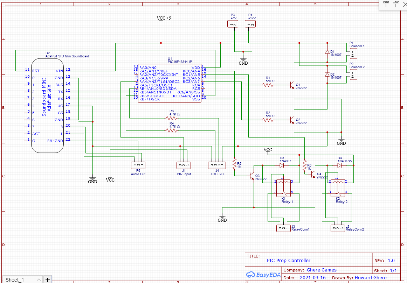Select the PIC16F18344-IP chip body
The image size is (407, 283).
click(170, 83)
